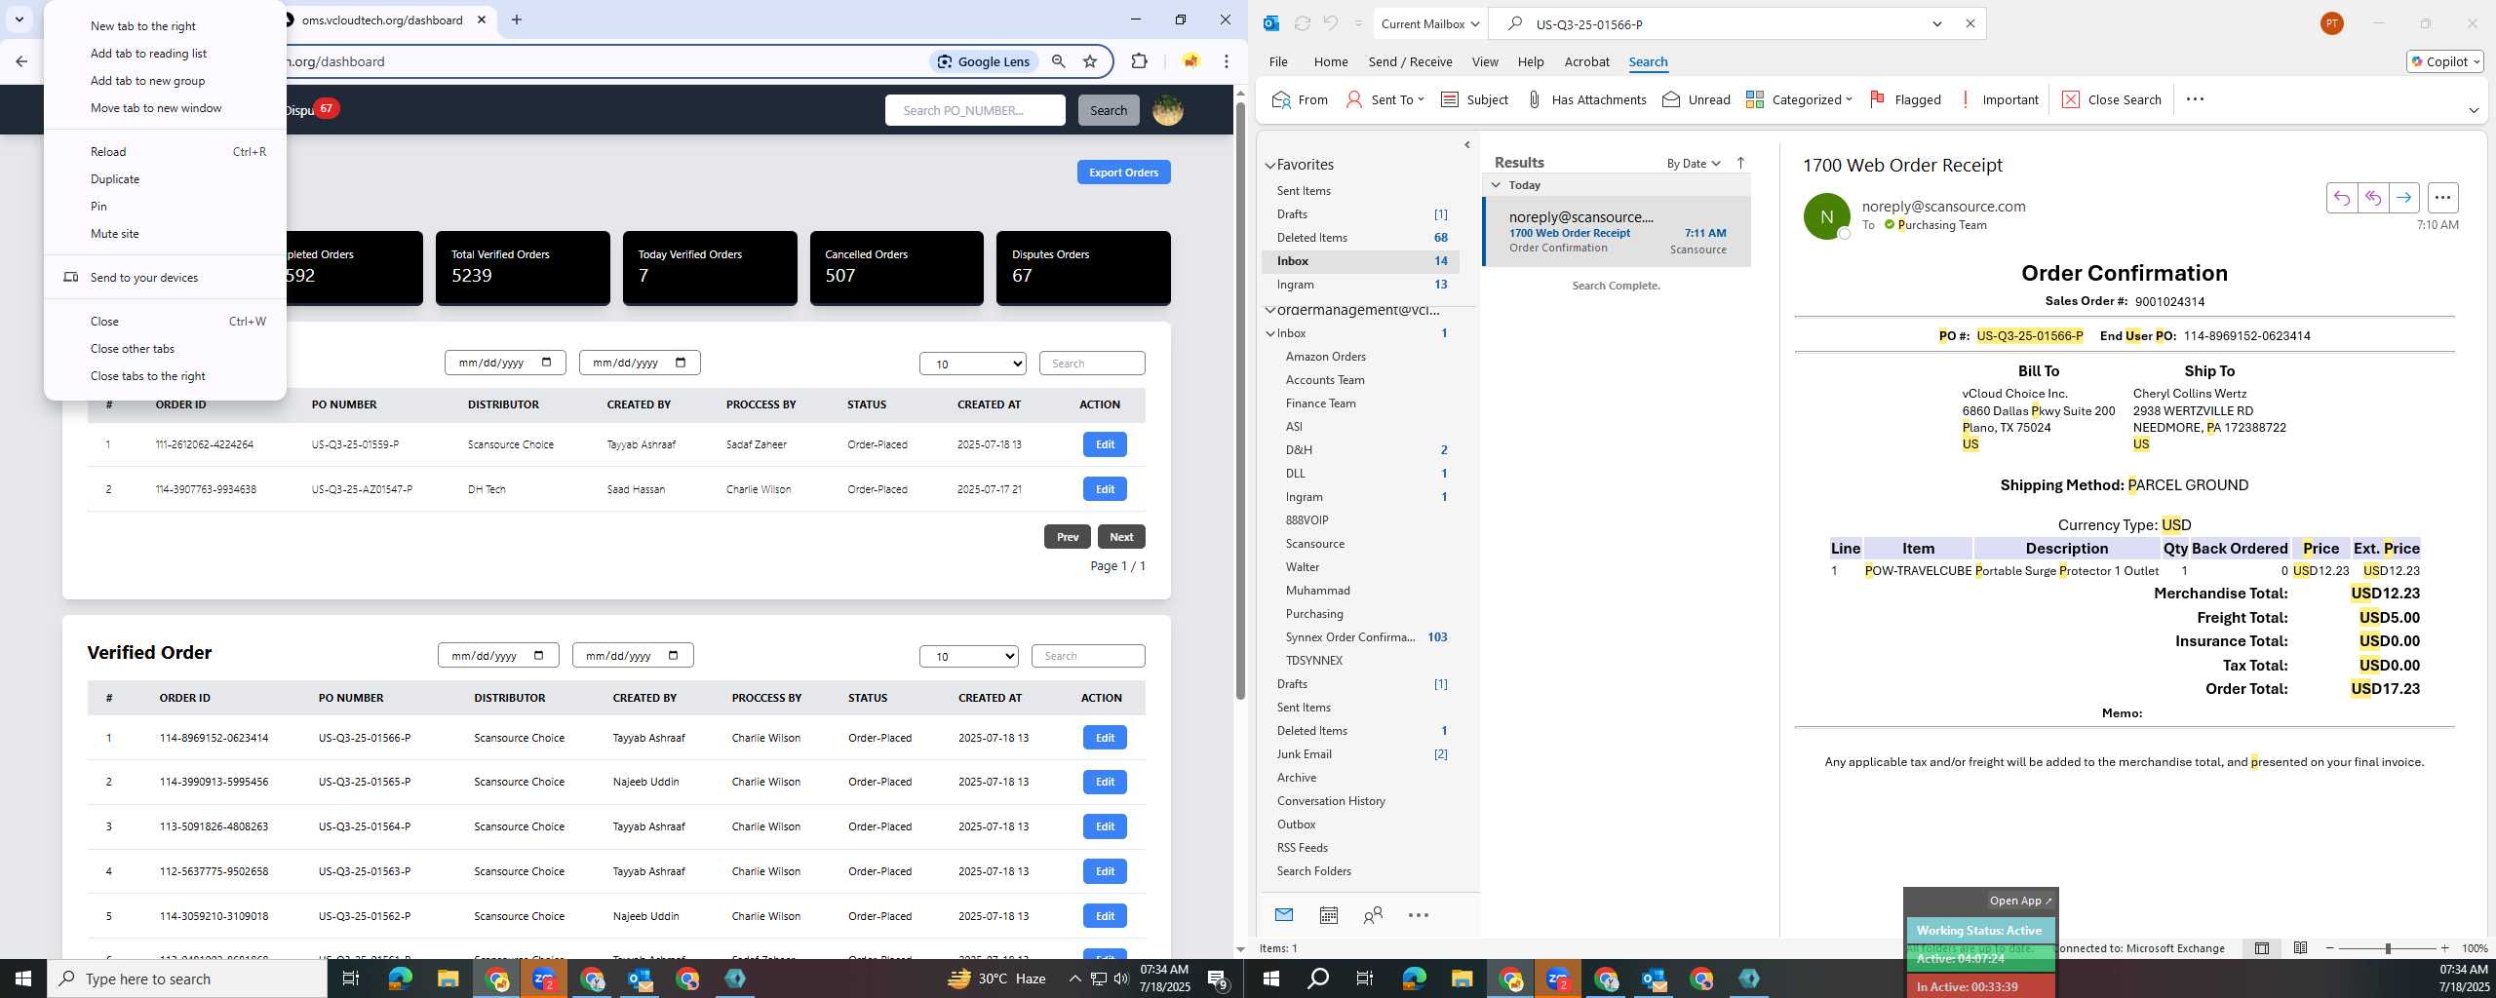This screenshot has width=2496, height=998.
Task: Choose Duplicate in tab context menu
Action: (x=165, y=179)
